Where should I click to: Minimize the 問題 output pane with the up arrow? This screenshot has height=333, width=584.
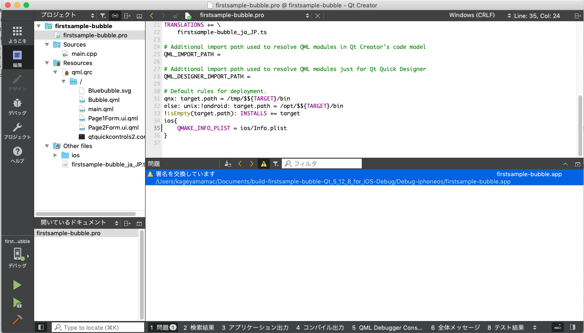tap(565, 164)
